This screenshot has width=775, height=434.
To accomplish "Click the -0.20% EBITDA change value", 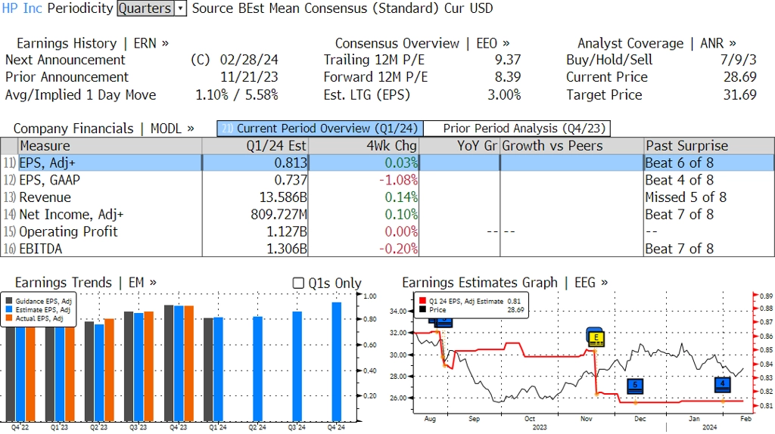I will click(398, 249).
